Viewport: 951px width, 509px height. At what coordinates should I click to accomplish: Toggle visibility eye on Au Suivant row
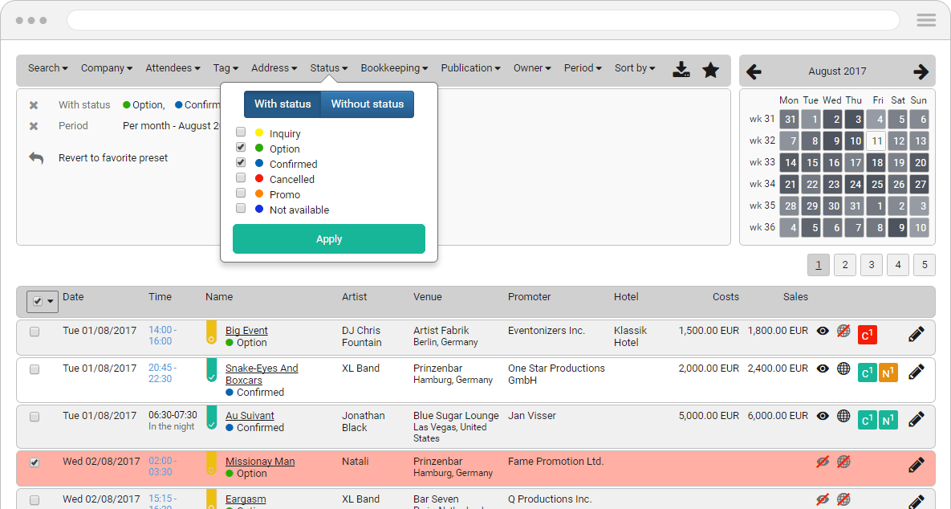[823, 416]
